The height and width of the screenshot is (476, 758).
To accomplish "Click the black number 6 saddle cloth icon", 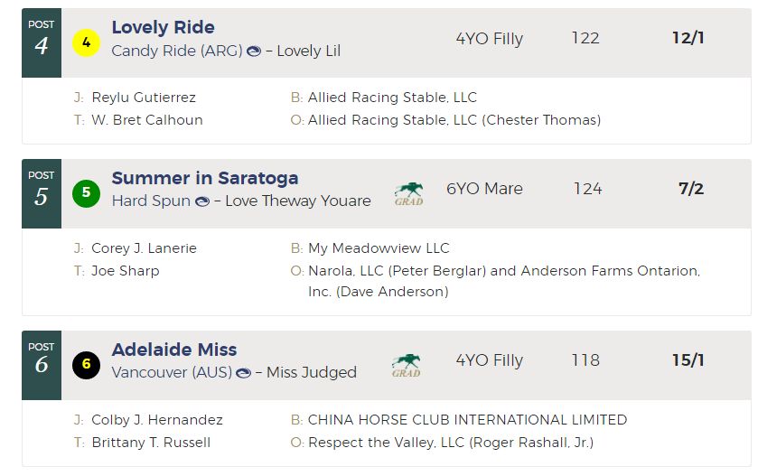I will tap(86, 365).
